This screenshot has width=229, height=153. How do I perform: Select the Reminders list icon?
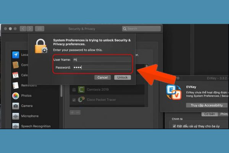(x=16, y=85)
